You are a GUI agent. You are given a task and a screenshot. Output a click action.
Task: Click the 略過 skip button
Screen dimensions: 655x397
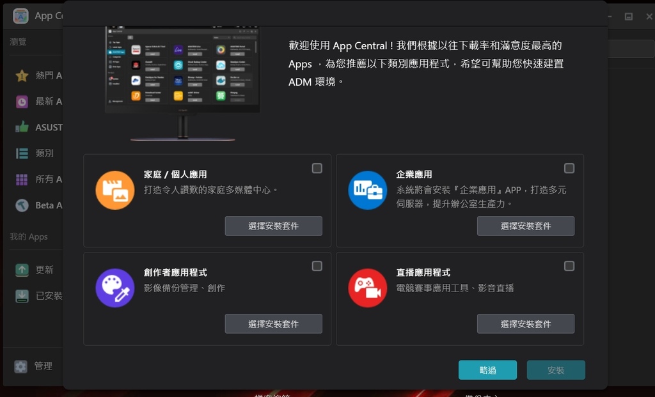pyautogui.click(x=487, y=370)
